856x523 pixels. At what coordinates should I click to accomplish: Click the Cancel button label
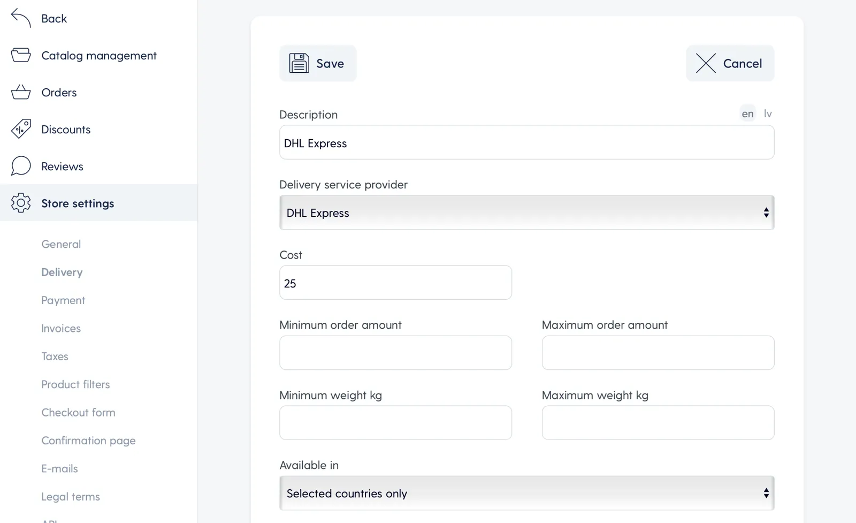tap(743, 63)
